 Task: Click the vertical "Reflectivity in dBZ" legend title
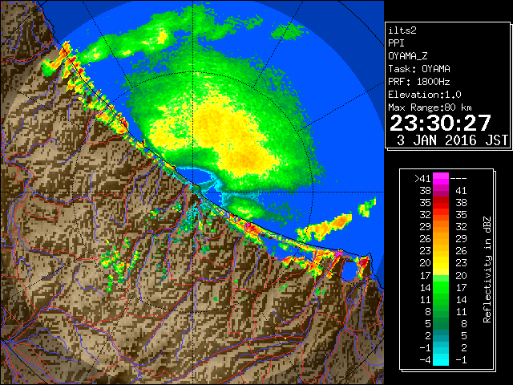tap(487, 269)
